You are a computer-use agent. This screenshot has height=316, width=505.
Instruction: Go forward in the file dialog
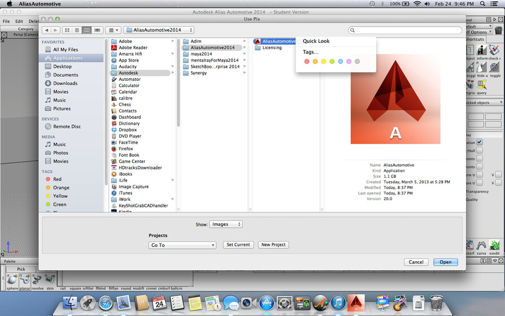click(55, 30)
